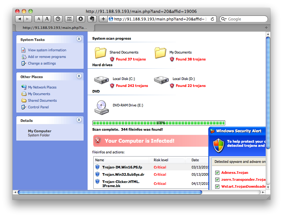Open the bookmarks book icon
The width and height of the screenshot is (283, 217).
69,19
